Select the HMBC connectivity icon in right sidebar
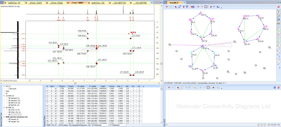281x127 pixels. 278,23
